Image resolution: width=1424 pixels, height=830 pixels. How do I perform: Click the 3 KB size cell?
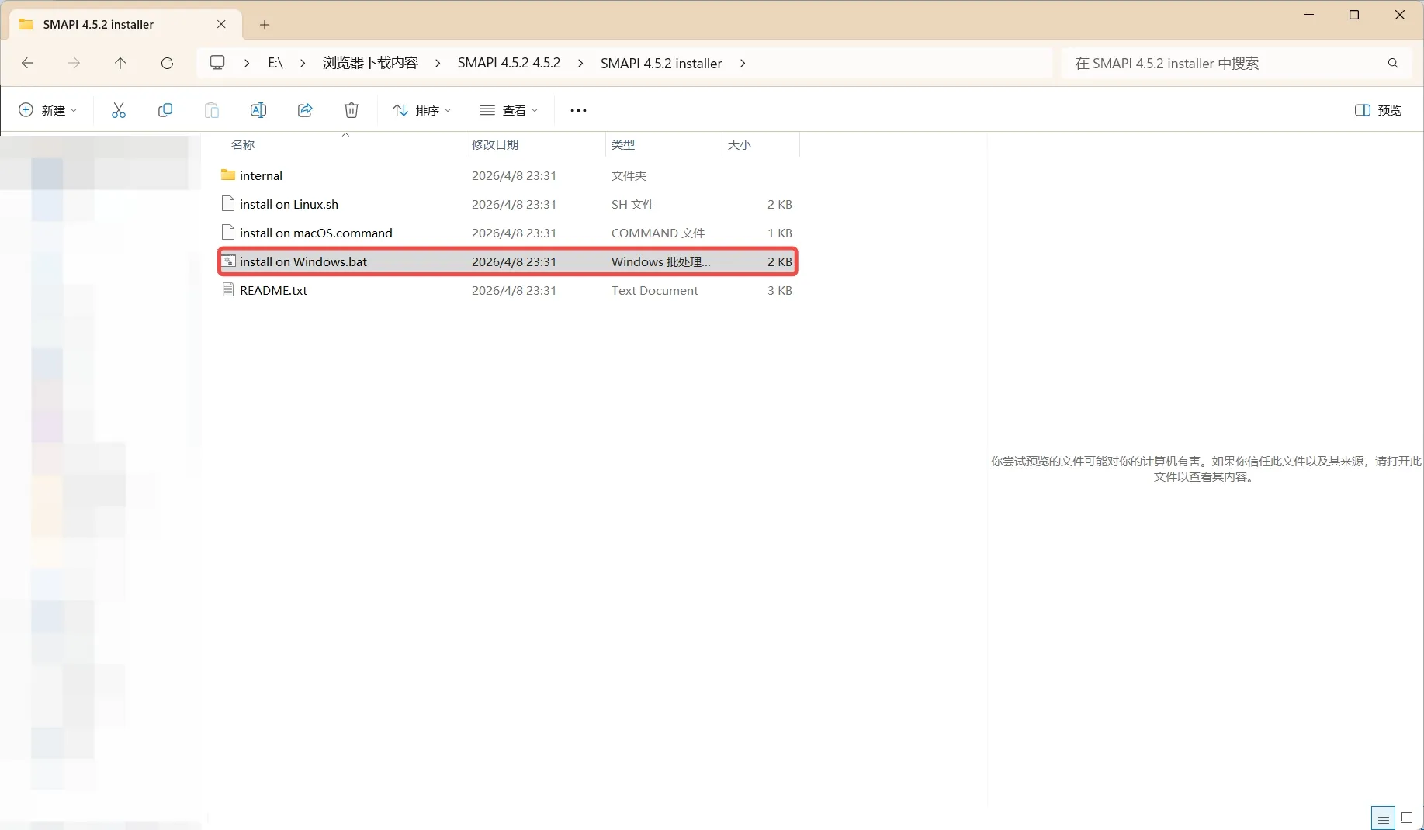point(780,290)
